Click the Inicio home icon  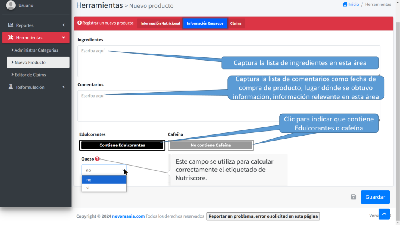pos(345,4)
